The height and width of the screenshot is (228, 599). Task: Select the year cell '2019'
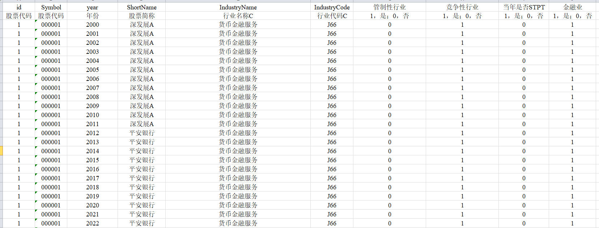(x=92, y=196)
